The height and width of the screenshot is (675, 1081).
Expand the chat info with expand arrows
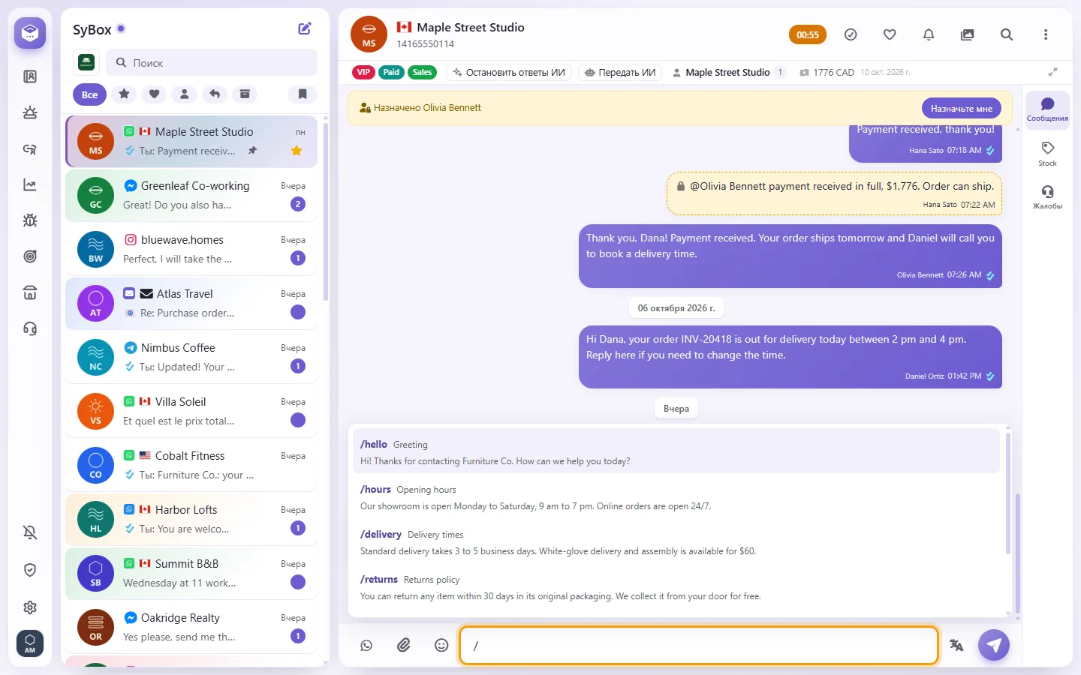click(x=1052, y=72)
